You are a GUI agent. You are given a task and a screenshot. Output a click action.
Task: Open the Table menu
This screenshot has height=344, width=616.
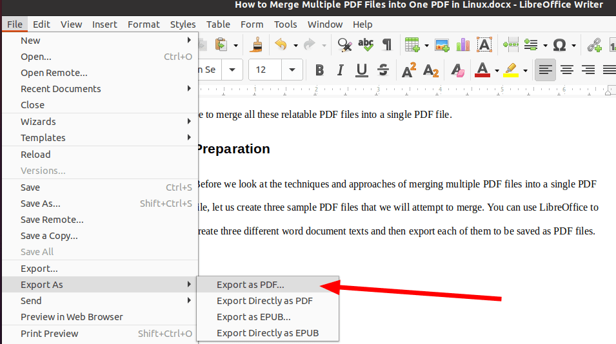(x=218, y=24)
